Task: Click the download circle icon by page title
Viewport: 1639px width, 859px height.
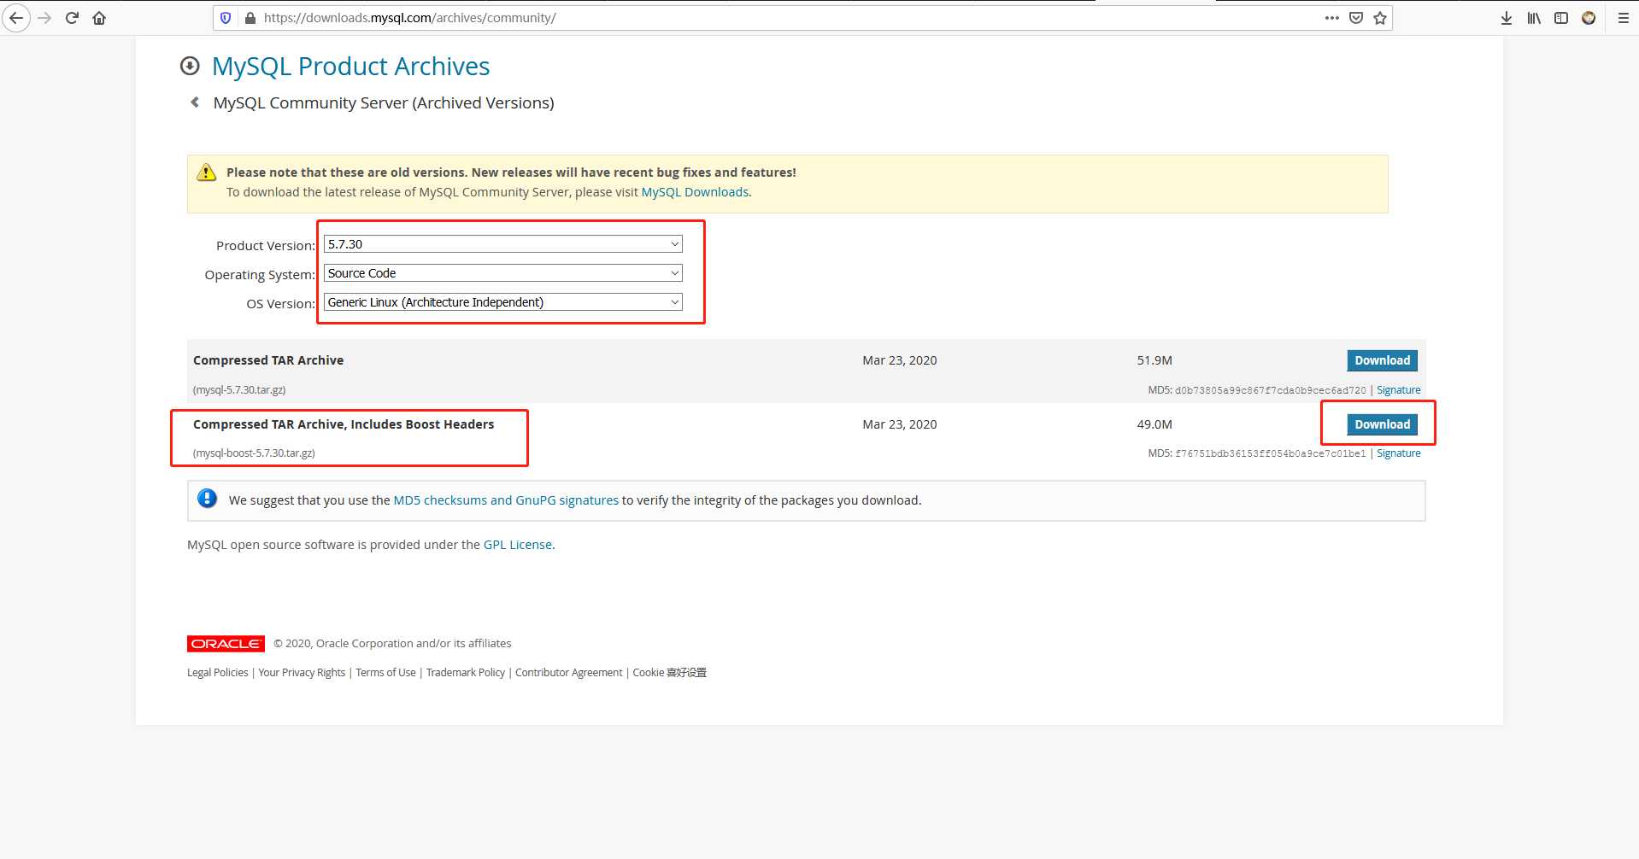Action: (190, 66)
